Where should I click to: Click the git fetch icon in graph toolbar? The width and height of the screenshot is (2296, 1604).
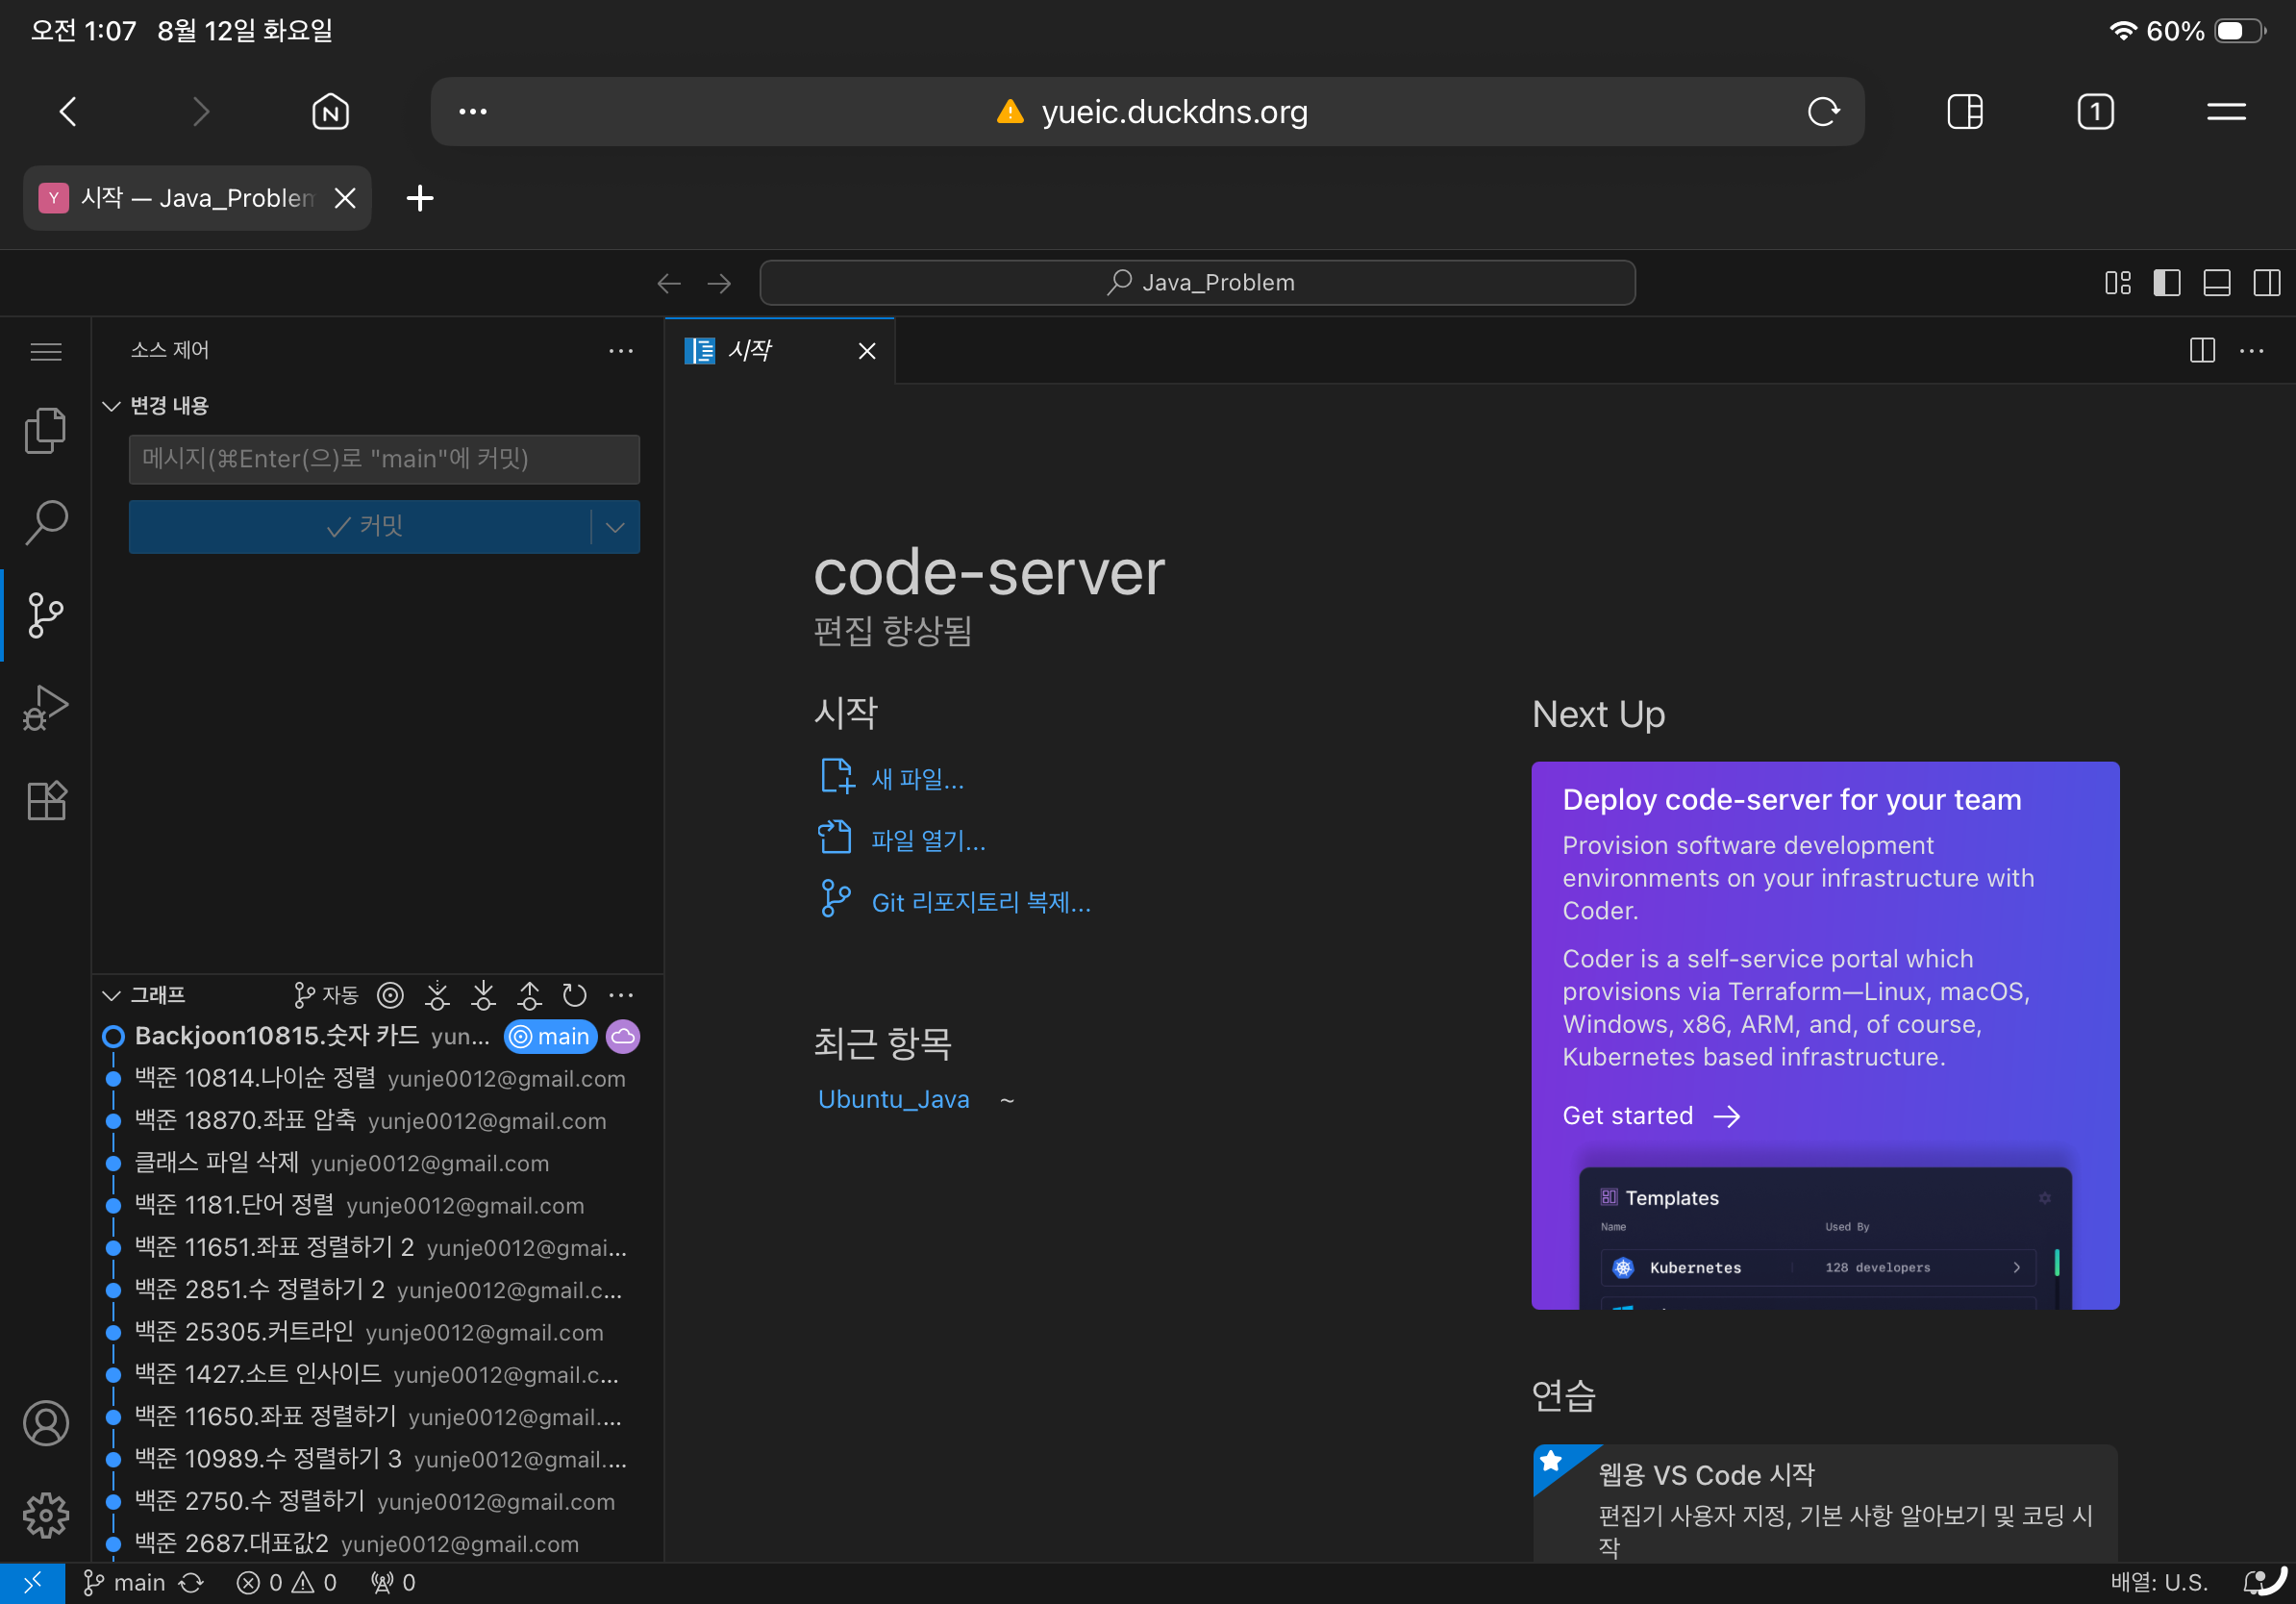point(437,995)
